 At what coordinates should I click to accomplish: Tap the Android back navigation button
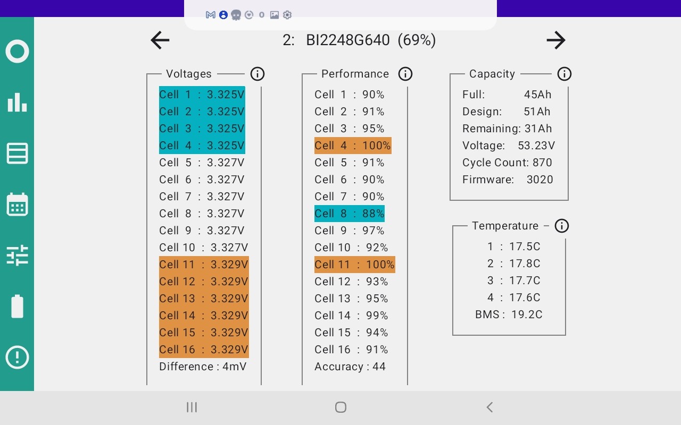coord(489,407)
